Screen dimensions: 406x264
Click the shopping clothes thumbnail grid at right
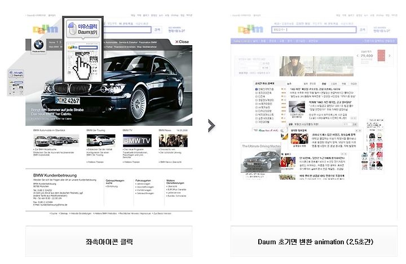(x=372, y=152)
